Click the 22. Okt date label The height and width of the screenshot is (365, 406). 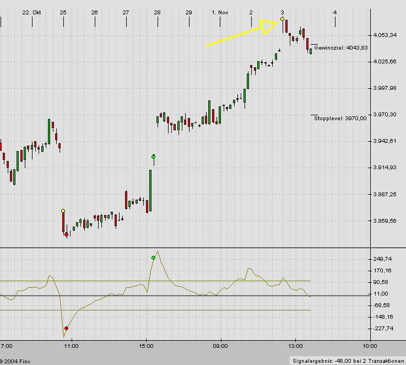(x=31, y=13)
